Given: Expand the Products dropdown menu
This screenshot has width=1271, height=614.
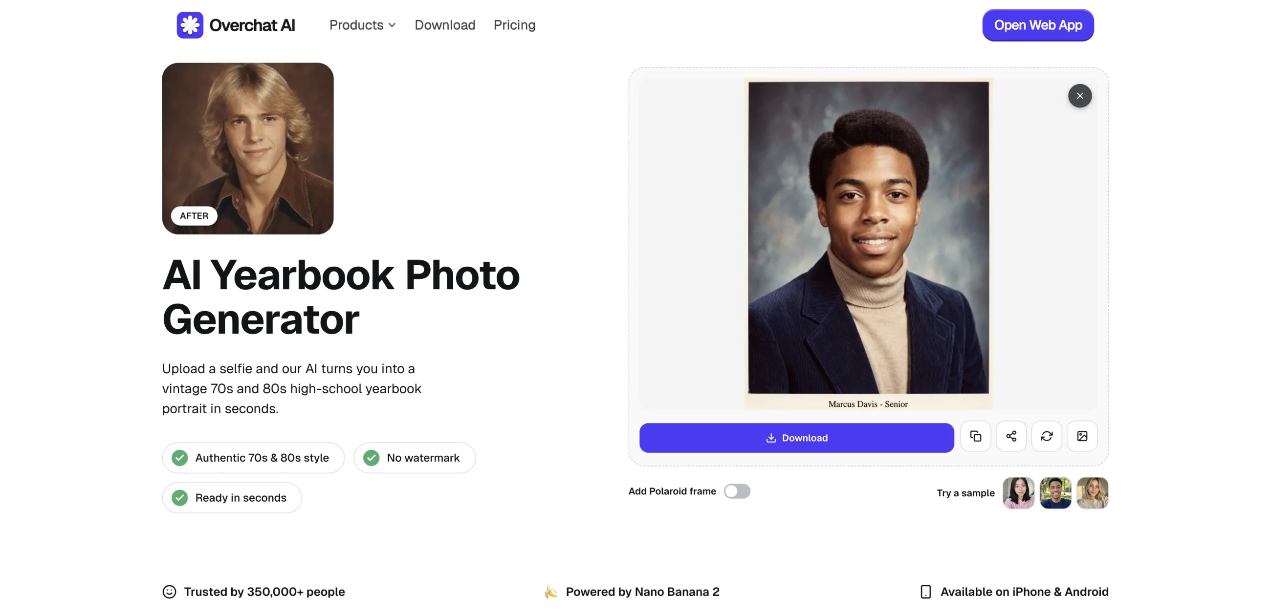Looking at the screenshot, I should (x=363, y=24).
